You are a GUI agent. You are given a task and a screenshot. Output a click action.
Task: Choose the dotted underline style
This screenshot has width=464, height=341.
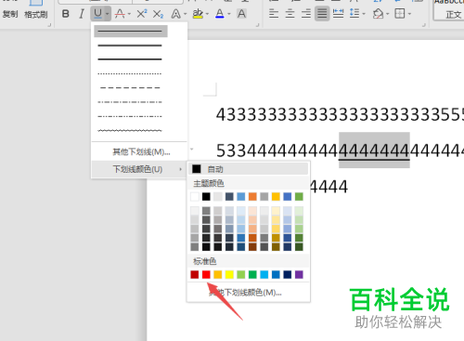[x=130, y=73]
